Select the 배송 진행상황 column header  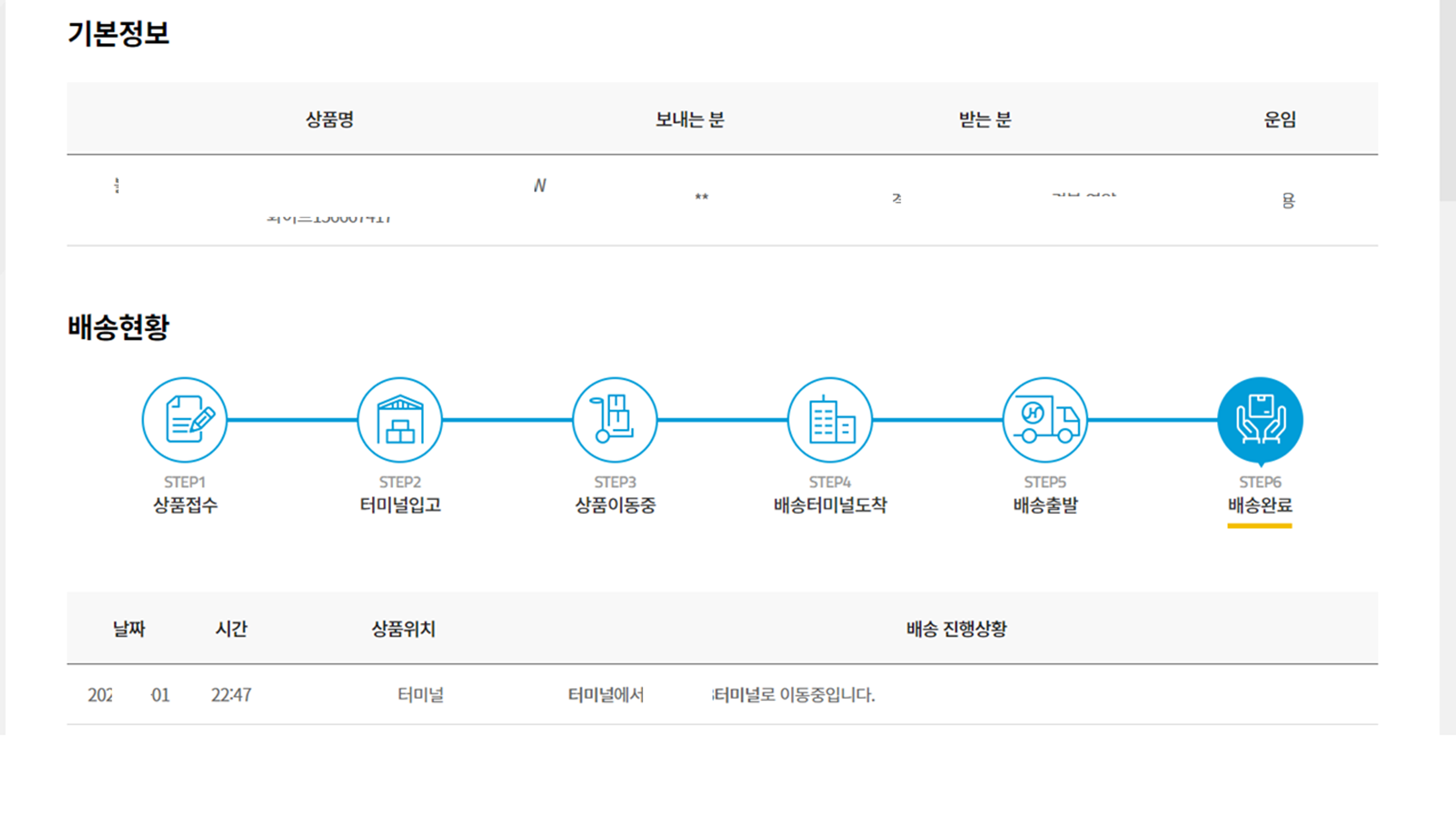(956, 628)
